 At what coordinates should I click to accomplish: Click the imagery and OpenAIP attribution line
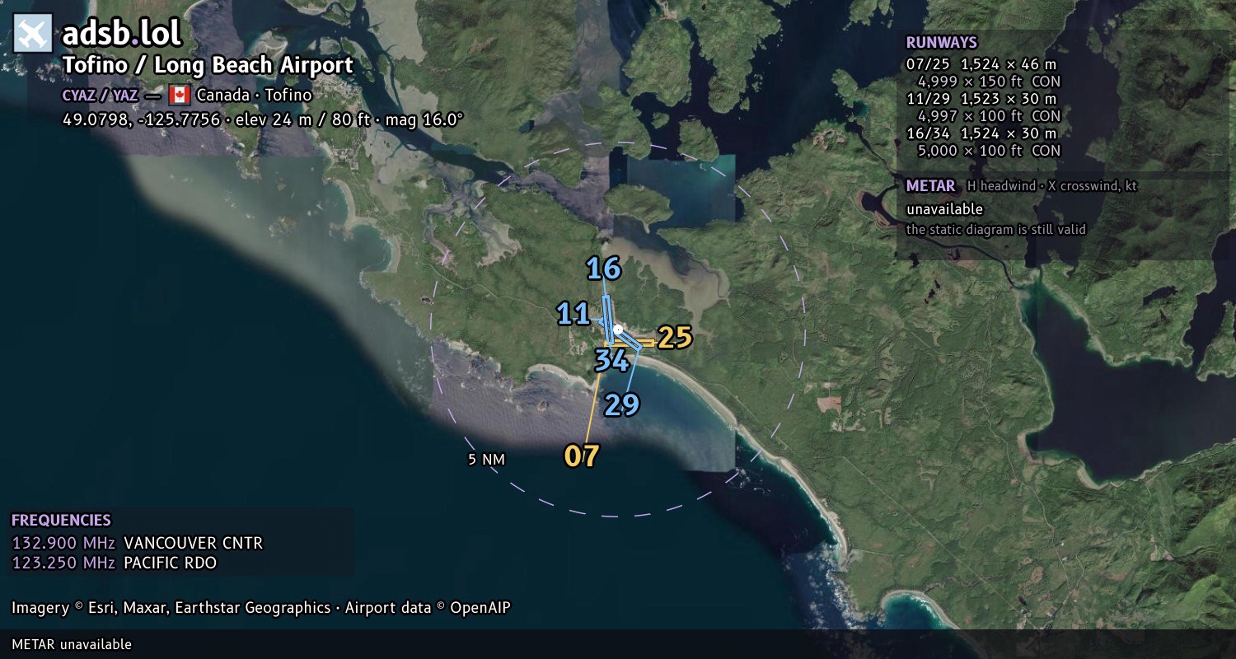[261, 608]
